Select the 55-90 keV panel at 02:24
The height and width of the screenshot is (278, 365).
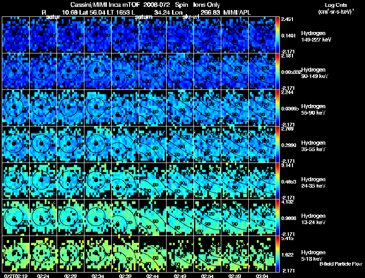(x=43, y=108)
